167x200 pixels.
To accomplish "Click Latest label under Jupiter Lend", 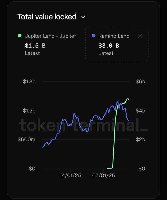I will [x=32, y=53].
